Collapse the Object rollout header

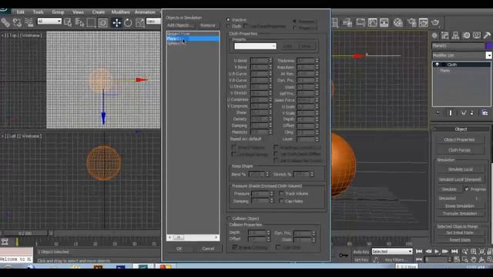[x=461, y=129]
